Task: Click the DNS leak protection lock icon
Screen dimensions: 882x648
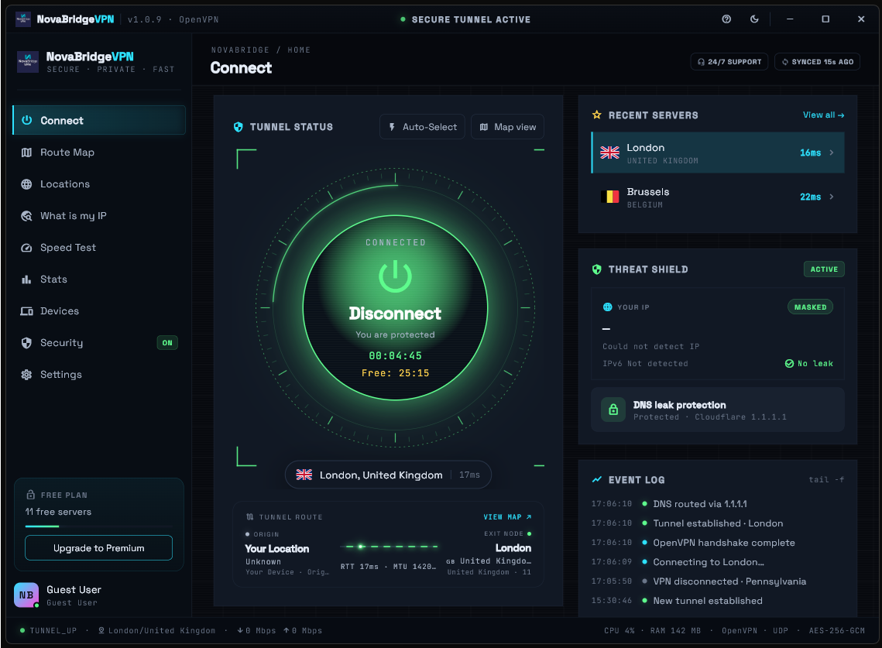Action: (x=613, y=410)
